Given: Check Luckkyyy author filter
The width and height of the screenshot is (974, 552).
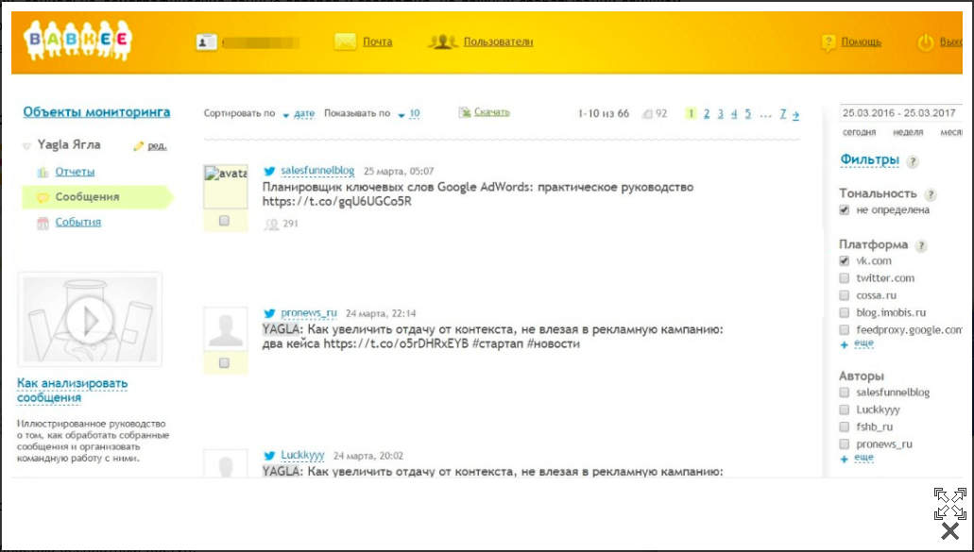Looking at the screenshot, I should 845,410.
